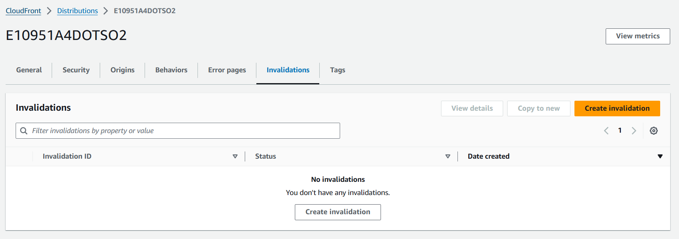Go to previous page arrow in pagination
The image size is (679, 239).
coord(606,131)
